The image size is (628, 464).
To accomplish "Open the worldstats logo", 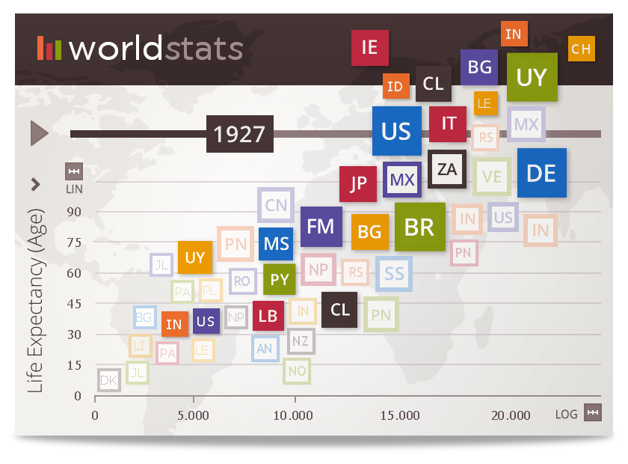I will click(141, 49).
